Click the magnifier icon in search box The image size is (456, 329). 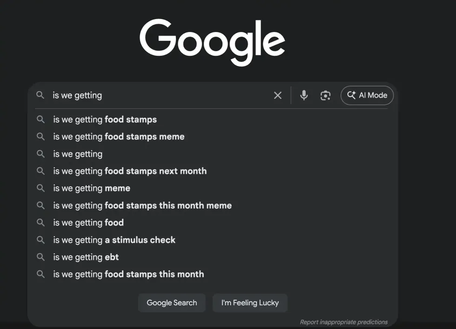click(x=41, y=95)
